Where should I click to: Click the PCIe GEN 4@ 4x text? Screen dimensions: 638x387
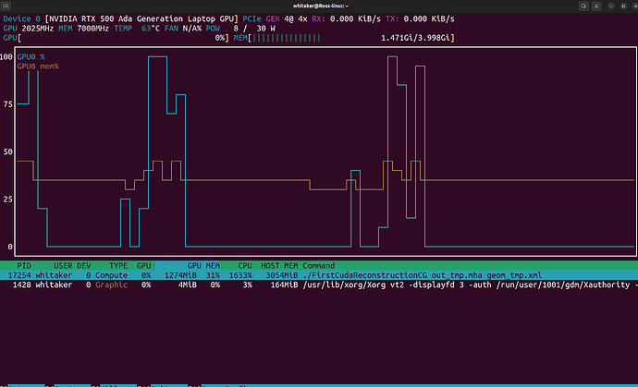point(275,19)
